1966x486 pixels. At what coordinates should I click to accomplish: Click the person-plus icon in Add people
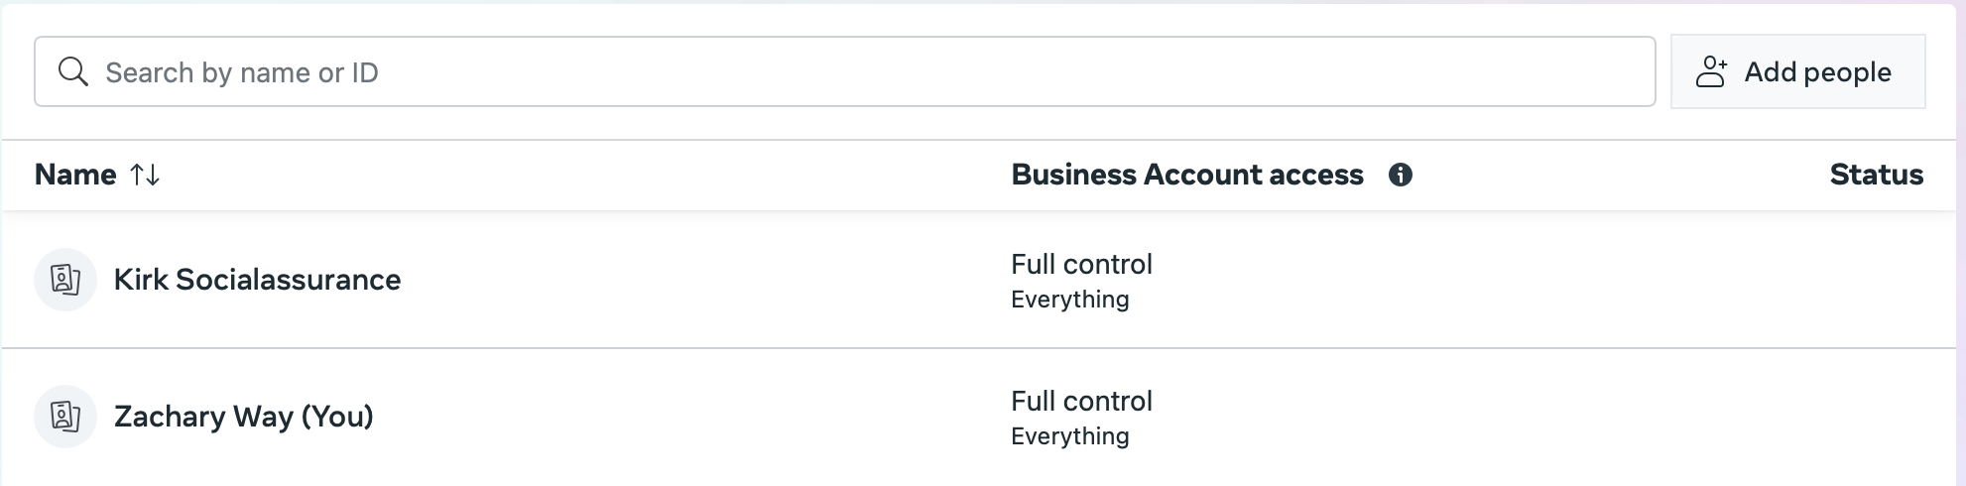pos(1711,71)
